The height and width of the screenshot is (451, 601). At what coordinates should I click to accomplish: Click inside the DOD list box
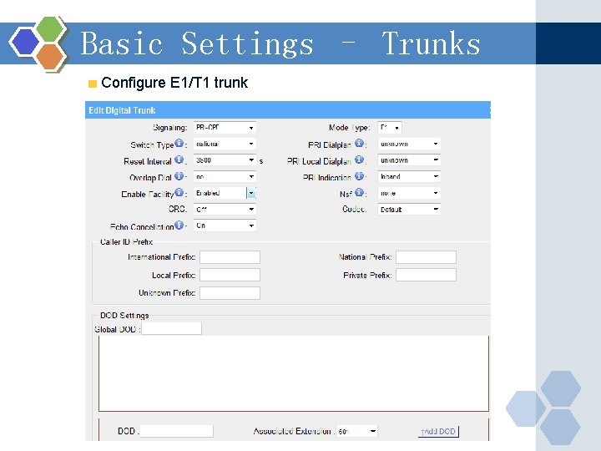294,373
